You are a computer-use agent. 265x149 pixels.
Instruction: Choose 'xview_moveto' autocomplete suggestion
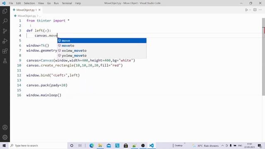click(102, 50)
